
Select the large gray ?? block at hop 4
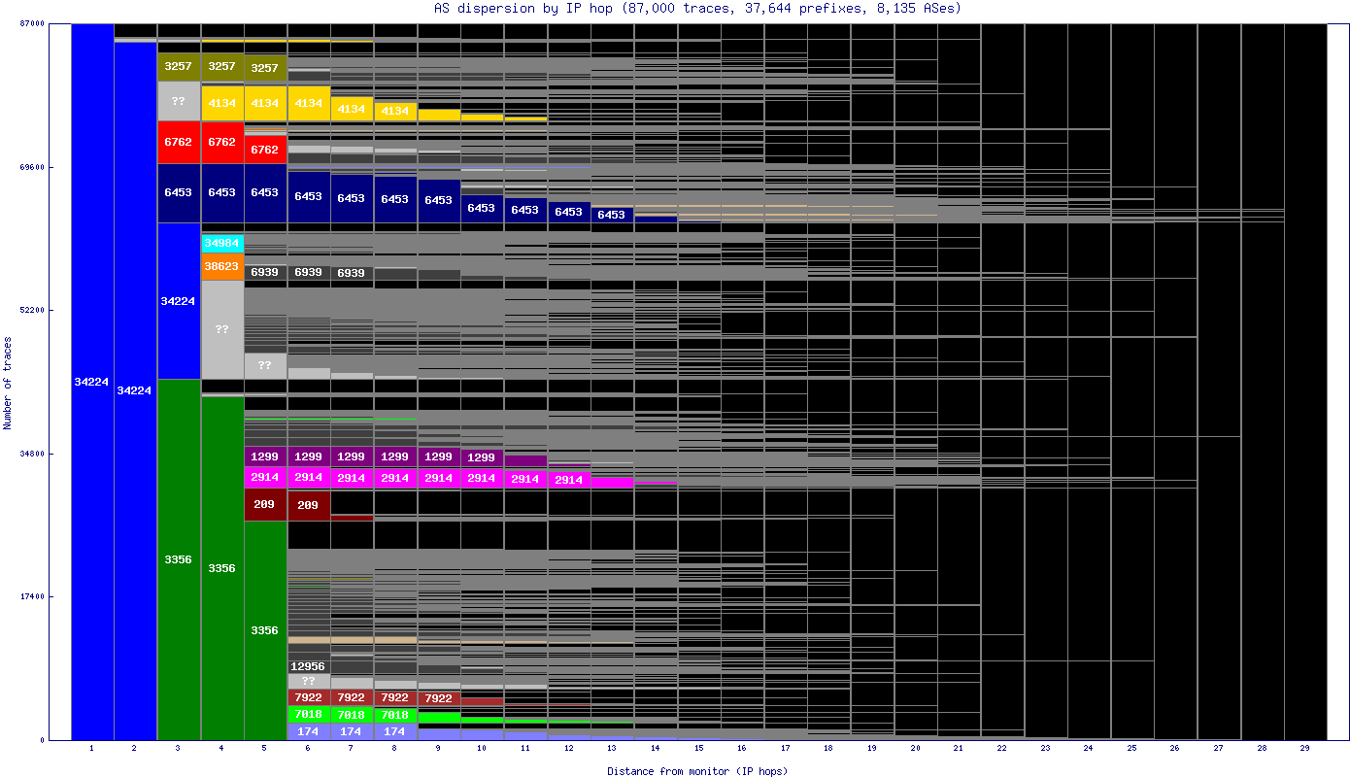coord(222,330)
